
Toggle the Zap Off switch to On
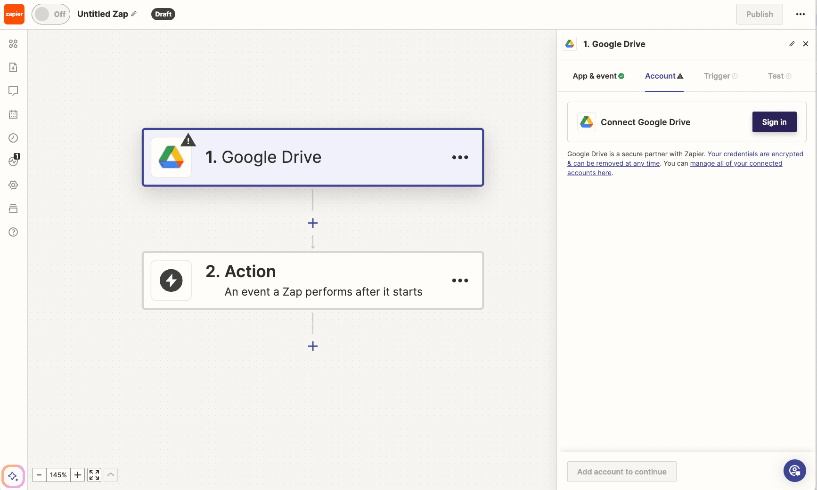[50, 14]
